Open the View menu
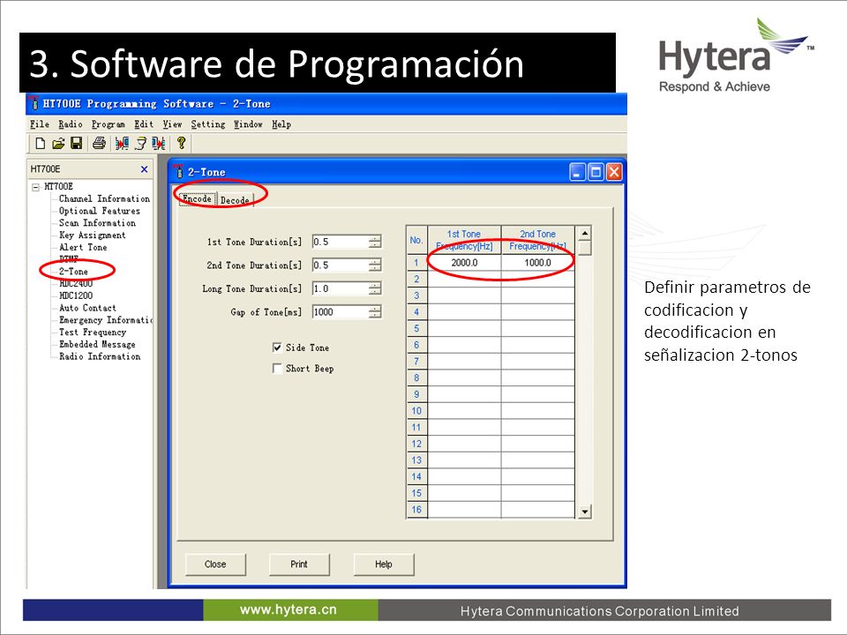The height and width of the screenshot is (635, 847). 172,124
